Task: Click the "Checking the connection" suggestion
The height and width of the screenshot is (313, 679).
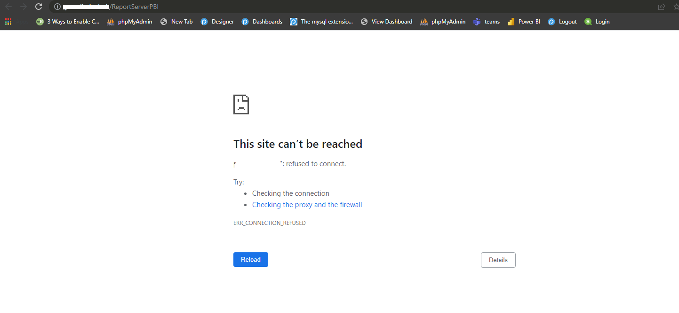Action: 291,193
